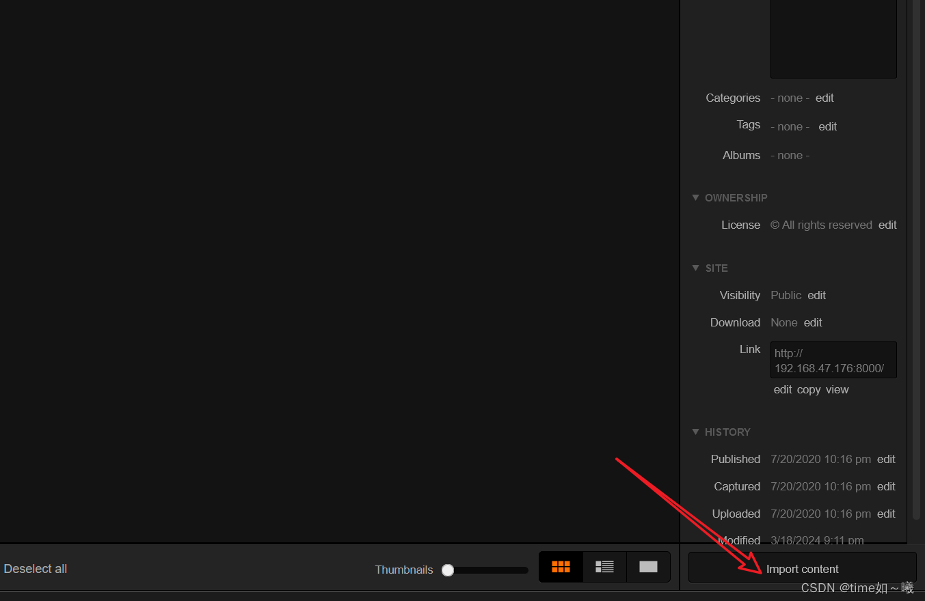
Task: Switch to single large image view
Action: pos(648,567)
